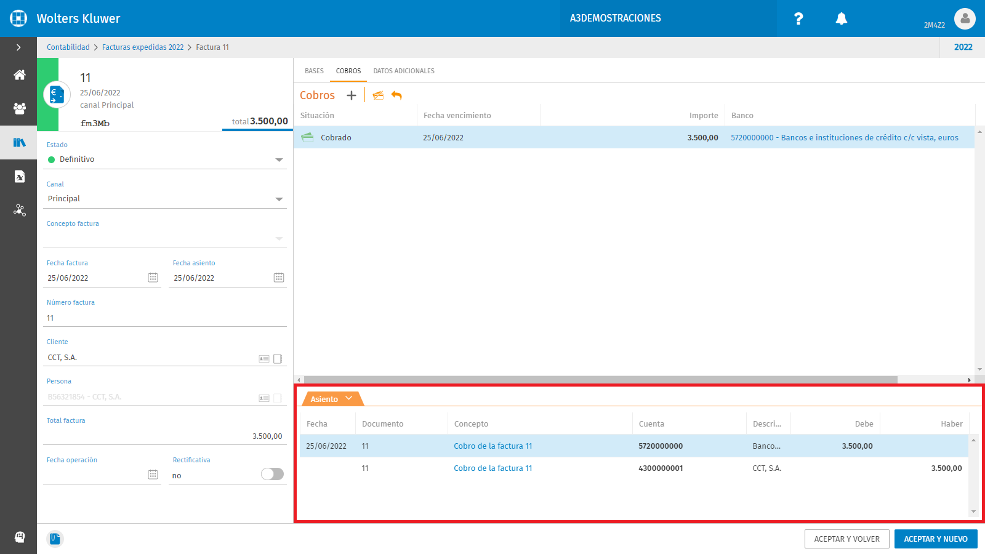Image resolution: width=985 pixels, height=554 pixels.
Task: Expand the Asiento panel header dropdown
Action: [x=349, y=398]
